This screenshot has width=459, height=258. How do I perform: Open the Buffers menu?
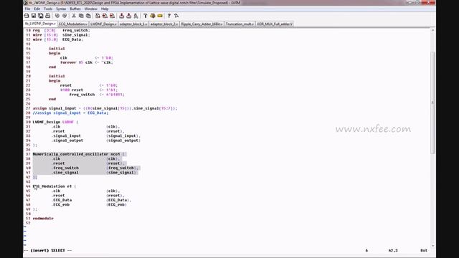point(75,9)
